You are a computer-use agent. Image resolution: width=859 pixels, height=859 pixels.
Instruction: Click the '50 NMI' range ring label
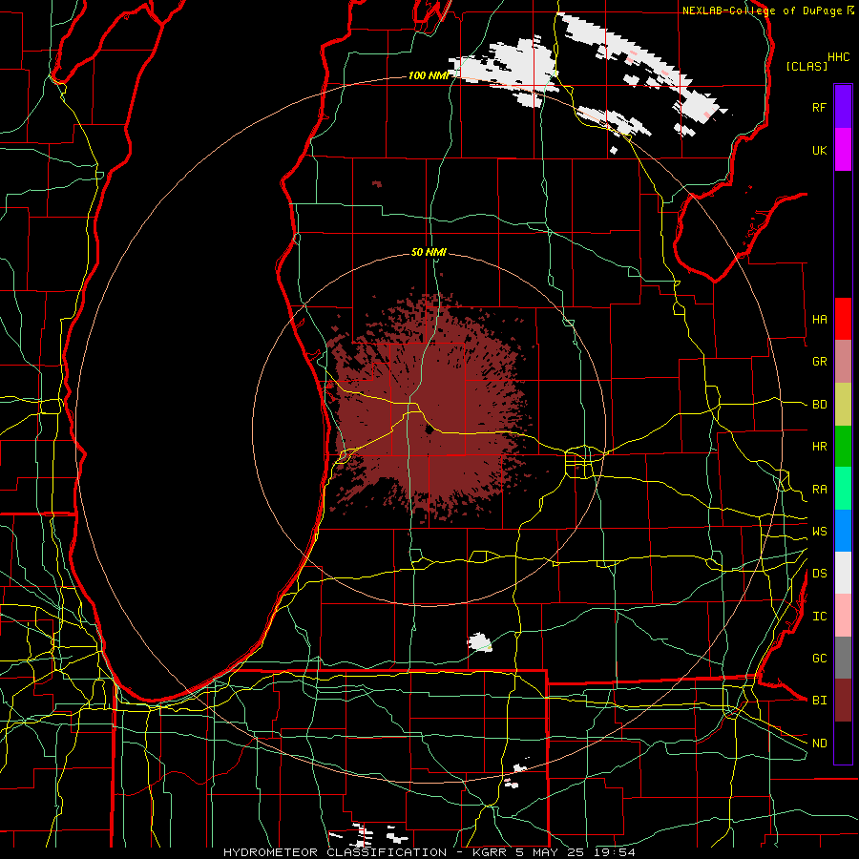point(429,252)
